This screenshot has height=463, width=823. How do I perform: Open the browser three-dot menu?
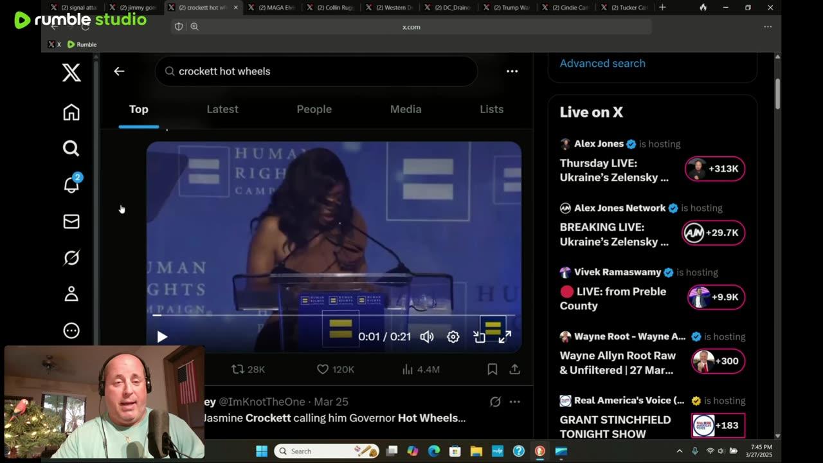point(768,27)
